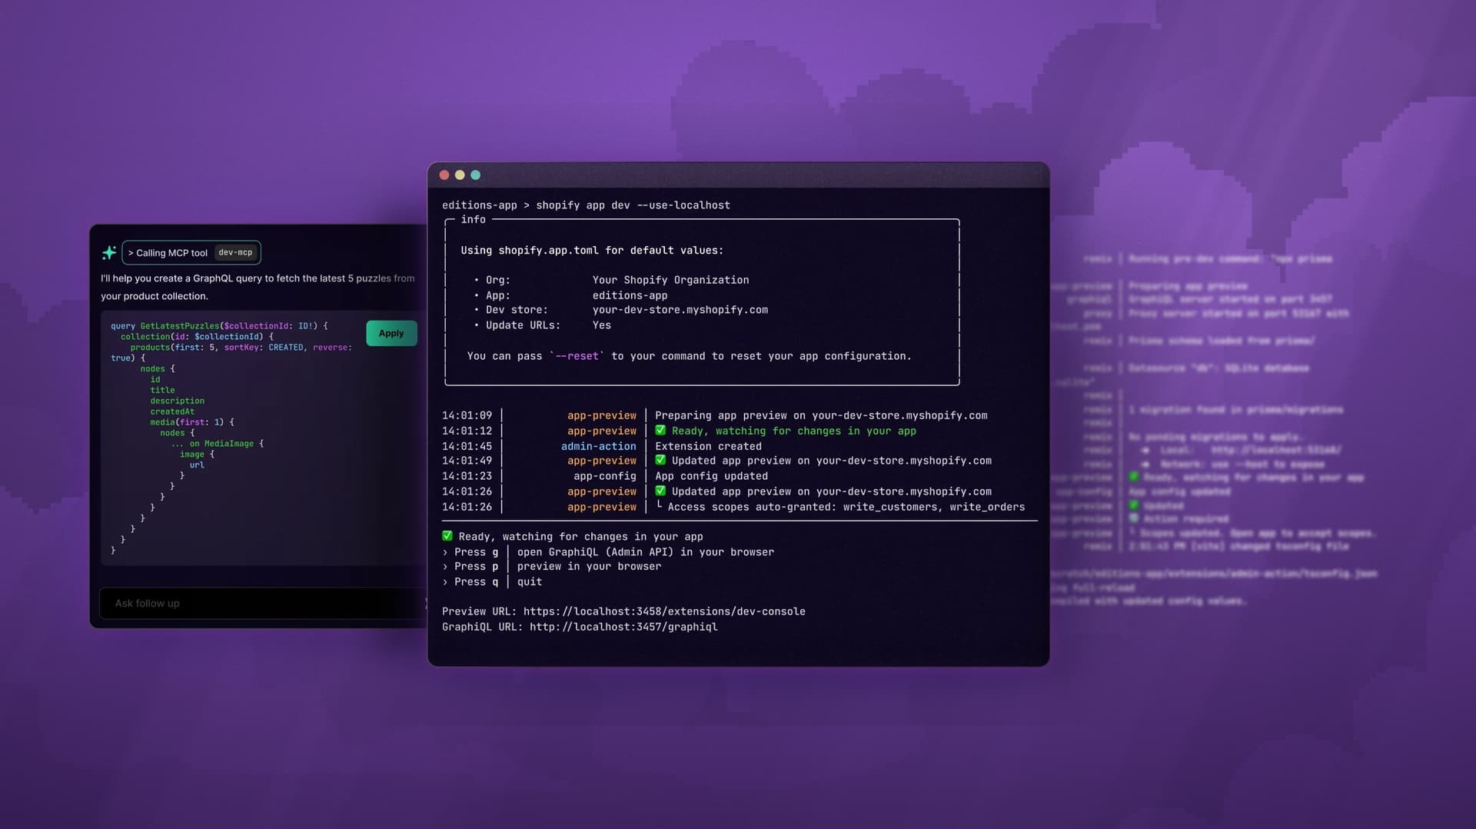
Task: Click the "collection(id: $collectionId)" code line
Action: pos(197,337)
